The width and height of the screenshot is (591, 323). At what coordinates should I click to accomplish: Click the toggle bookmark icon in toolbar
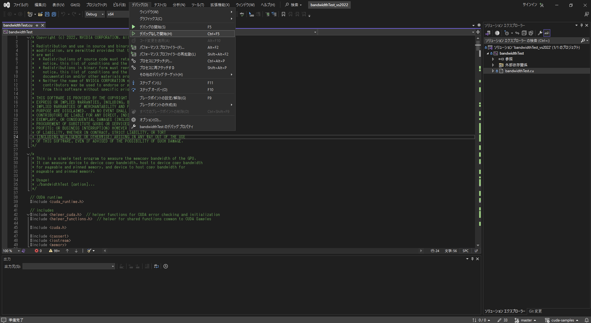[x=283, y=14]
